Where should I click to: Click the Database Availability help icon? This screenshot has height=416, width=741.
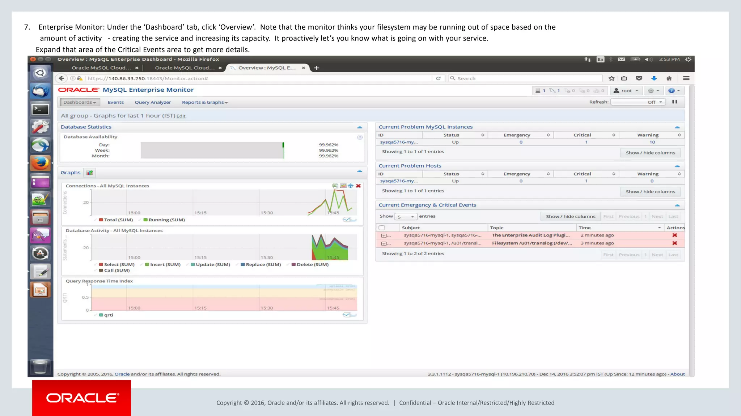(x=360, y=137)
